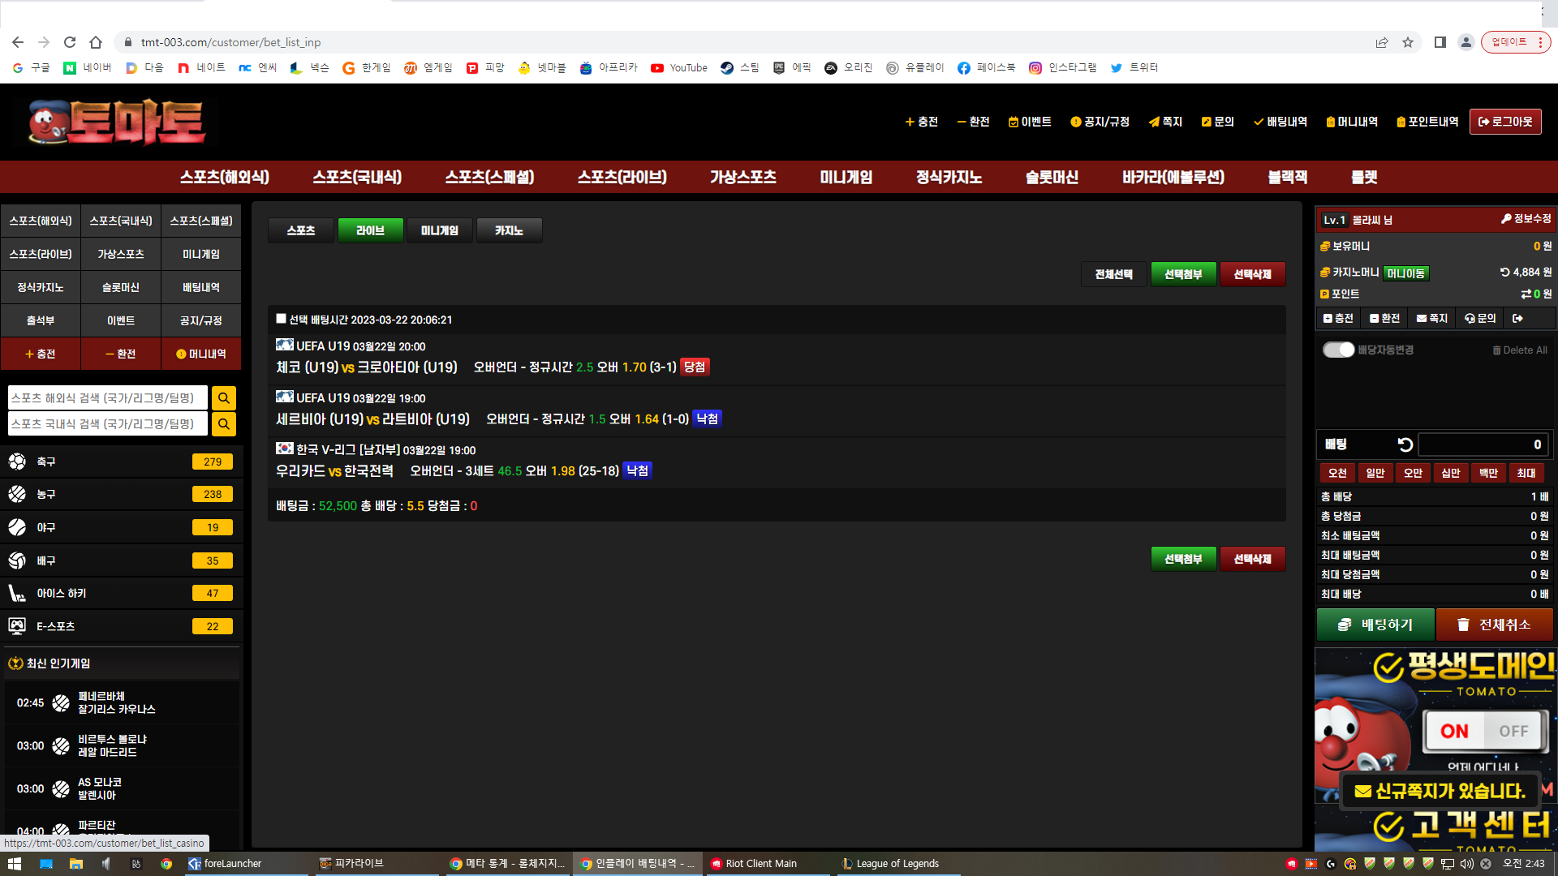The image size is (1558, 876).
Task: Open the Windows Start menu
Action: [x=15, y=864]
